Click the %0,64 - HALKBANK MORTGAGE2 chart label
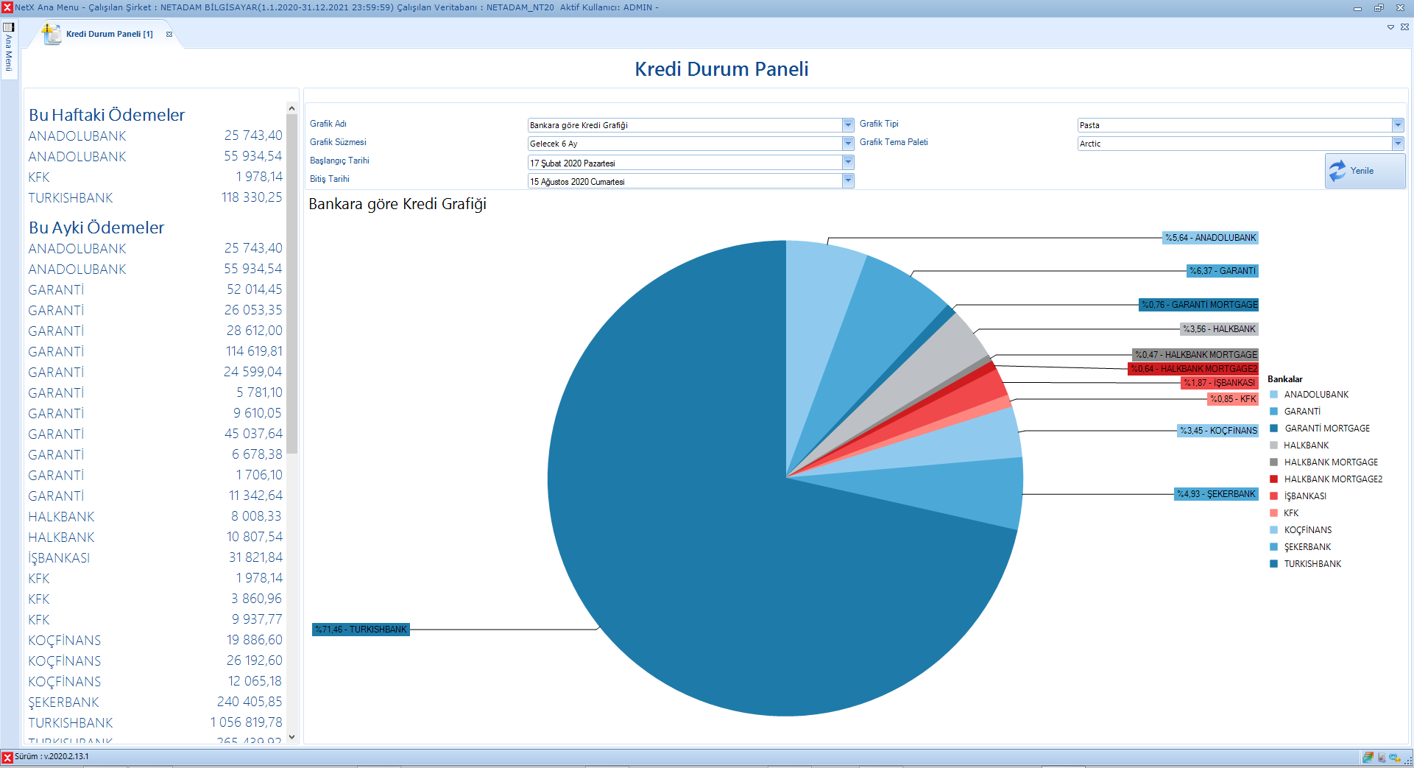Screen dimensions: 1414x768 tap(1194, 369)
